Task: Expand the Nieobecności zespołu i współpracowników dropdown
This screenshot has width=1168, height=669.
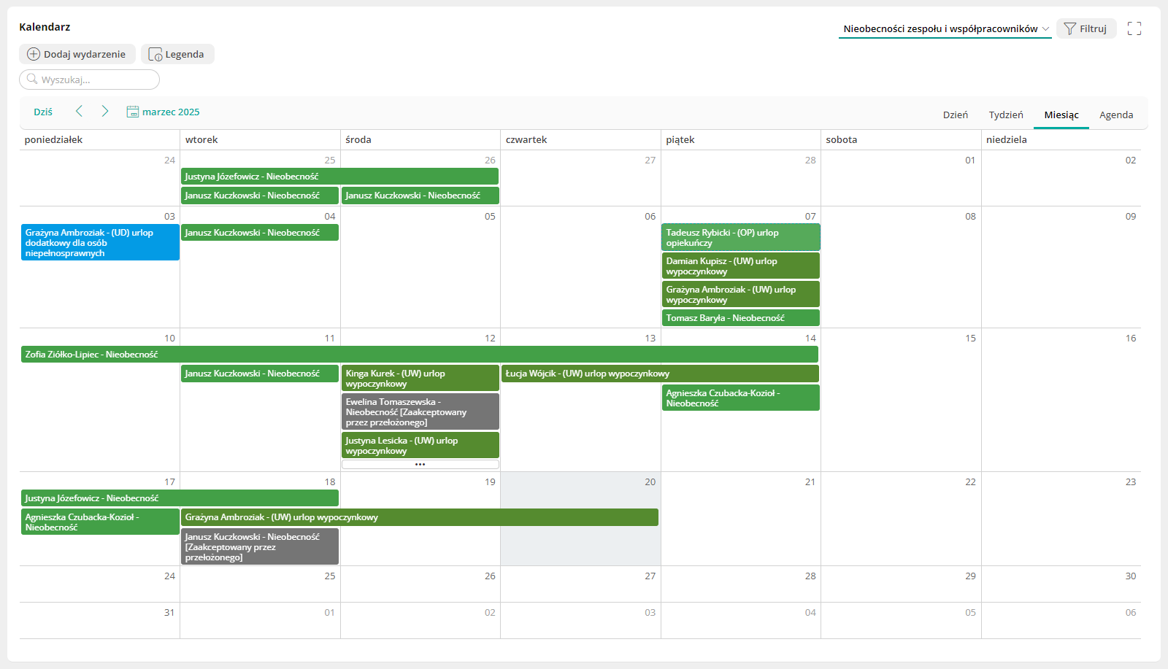Action: [x=945, y=28]
